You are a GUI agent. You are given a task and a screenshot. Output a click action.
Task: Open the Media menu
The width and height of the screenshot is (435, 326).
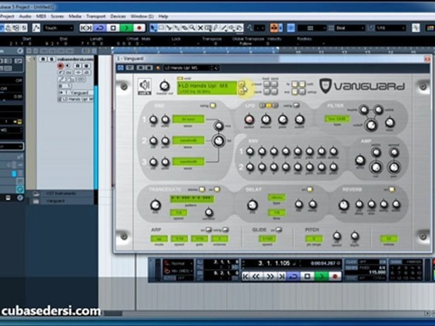click(75, 16)
